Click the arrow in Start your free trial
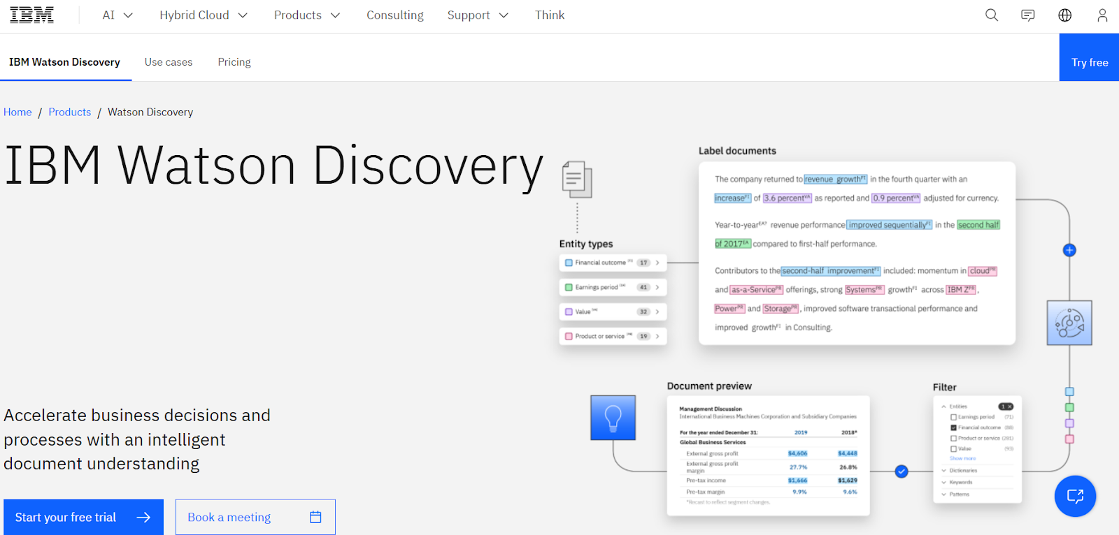The height and width of the screenshot is (535, 1119). point(143,518)
